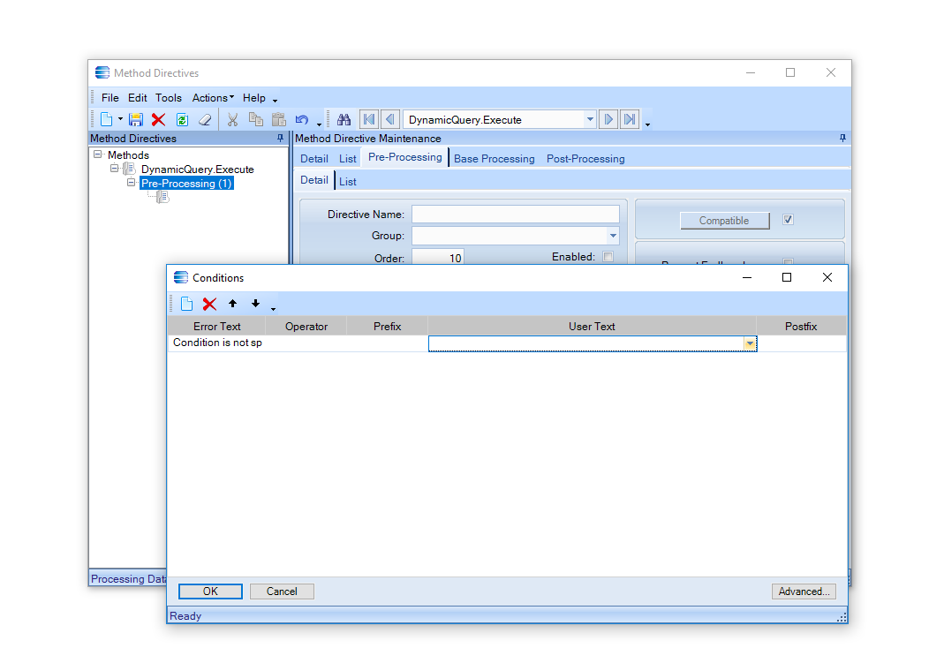The width and height of the screenshot is (944, 648).
Task: Click the Undo arrow icon
Action: coord(302,119)
